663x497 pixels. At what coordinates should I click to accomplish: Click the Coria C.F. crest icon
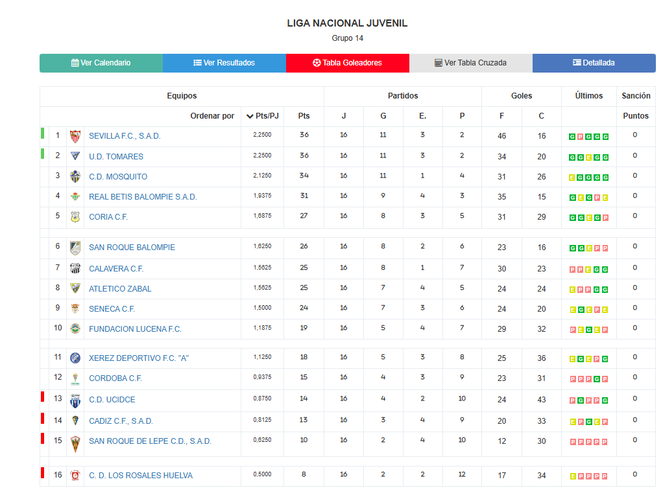coord(75,216)
